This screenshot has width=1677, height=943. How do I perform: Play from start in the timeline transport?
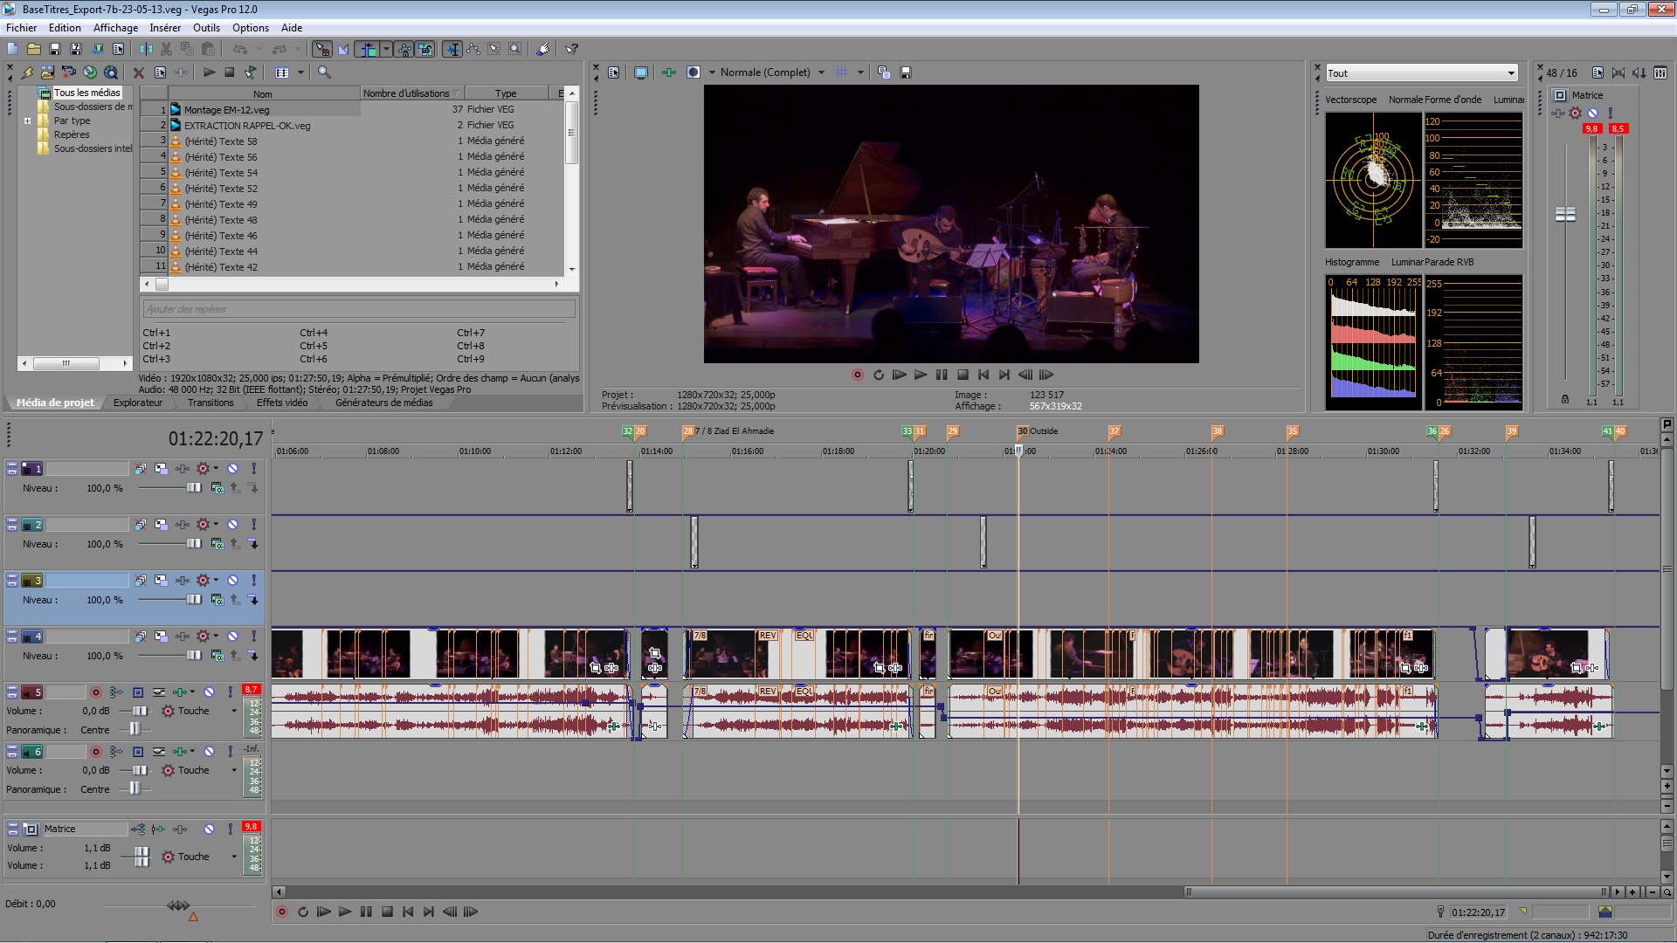[x=324, y=912]
